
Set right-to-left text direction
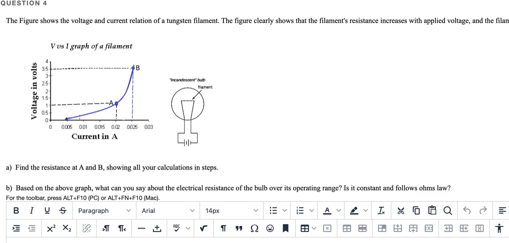122,228
